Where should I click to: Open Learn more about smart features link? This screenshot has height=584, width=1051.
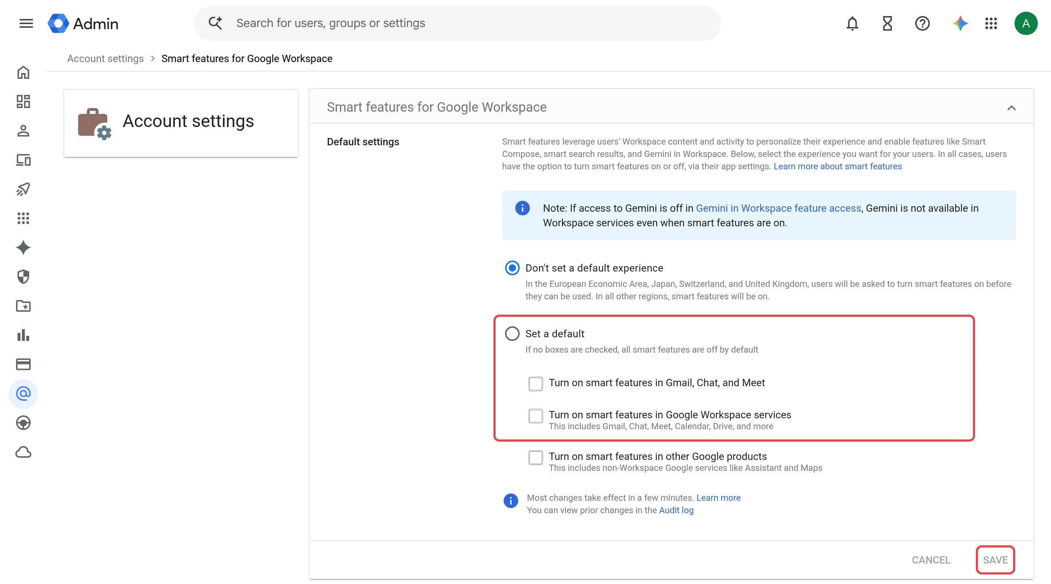point(838,166)
